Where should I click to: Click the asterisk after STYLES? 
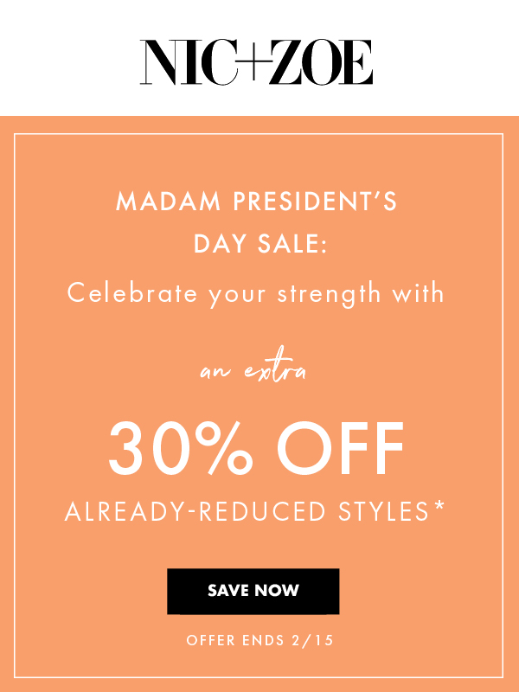(439, 507)
